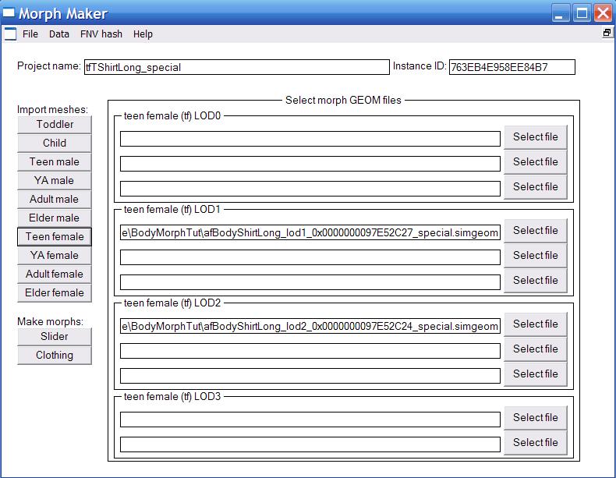
Task: Close the Morph Maker window
Action: pos(603,13)
